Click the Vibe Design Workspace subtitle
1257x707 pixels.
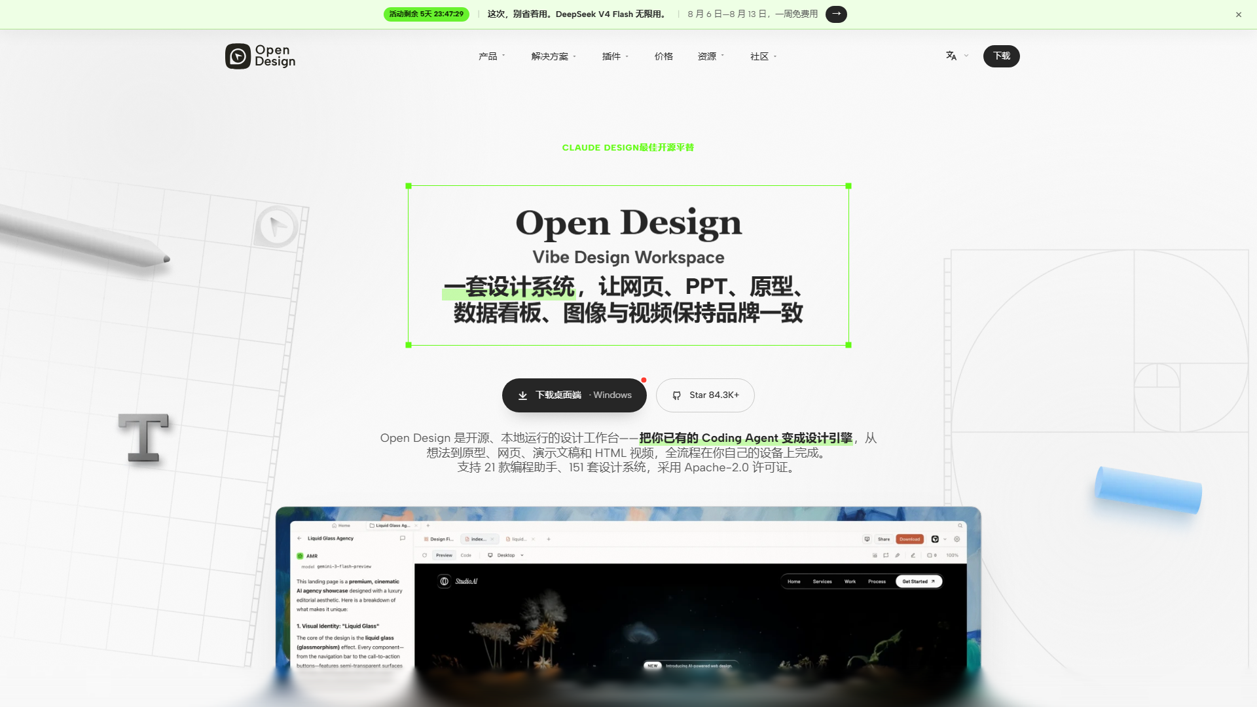[628, 257]
